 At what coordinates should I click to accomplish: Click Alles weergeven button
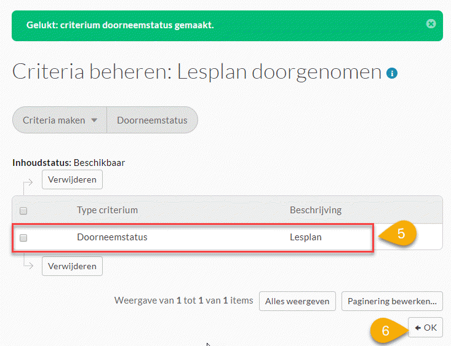click(x=297, y=301)
